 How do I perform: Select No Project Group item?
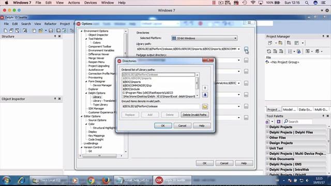(x=284, y=62)
